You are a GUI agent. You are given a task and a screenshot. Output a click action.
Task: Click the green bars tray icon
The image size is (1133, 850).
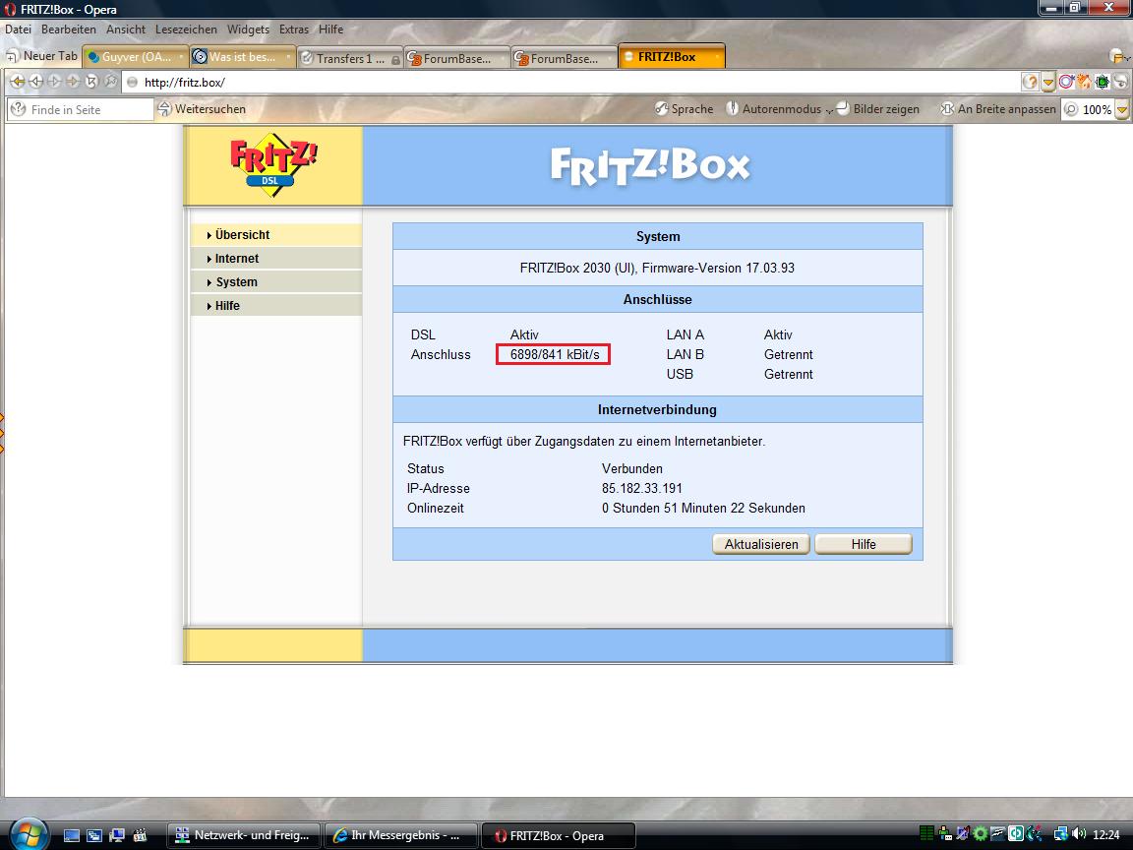coord(927,834)
